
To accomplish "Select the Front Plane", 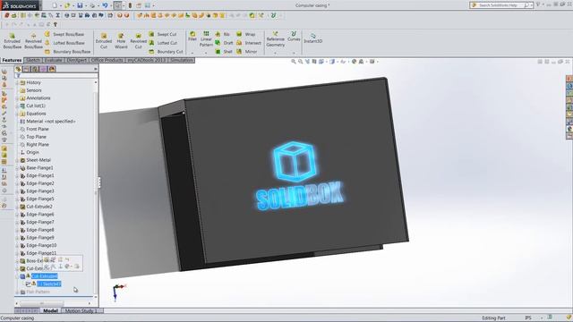I will pos(38,129).
